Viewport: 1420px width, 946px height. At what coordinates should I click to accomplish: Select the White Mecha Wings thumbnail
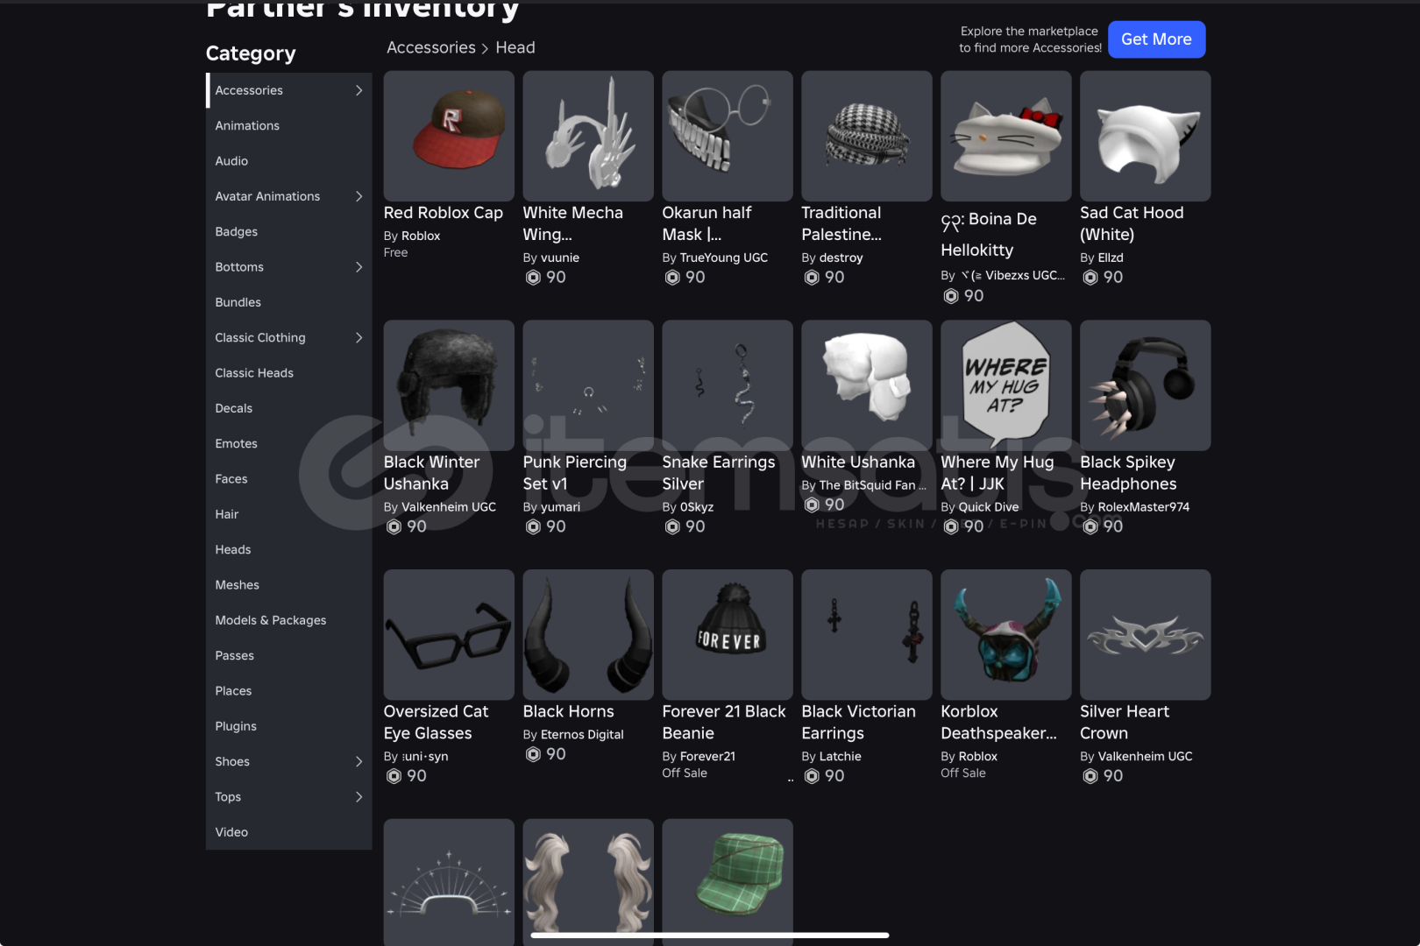pyautogui.click(x=587, y=136)
